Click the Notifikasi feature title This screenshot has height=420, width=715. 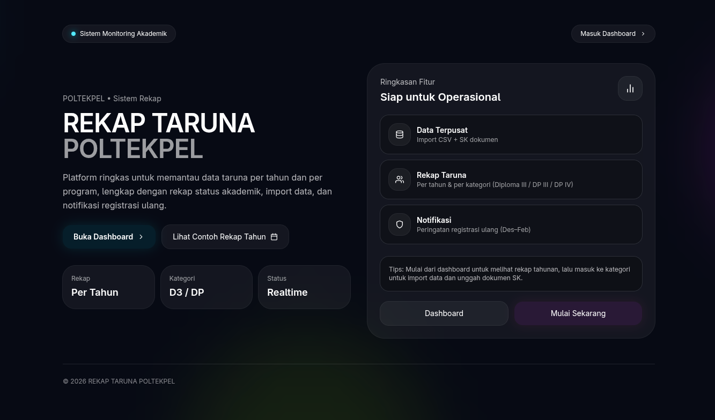[x=434, y=220]
